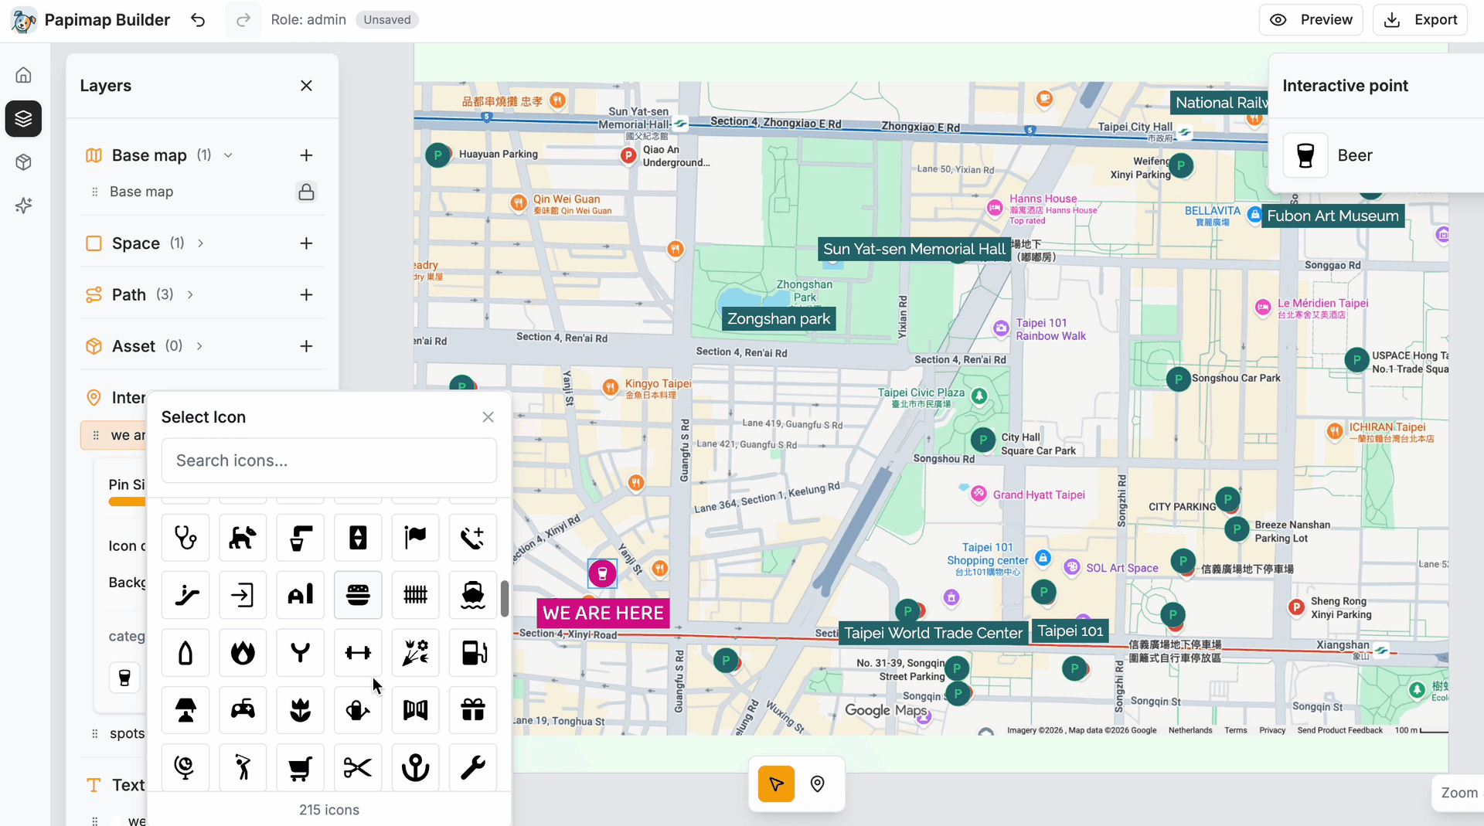This screenshot has height=826, width=1484.
Task: Collapse the Base map group
Action: pos(228,155)
